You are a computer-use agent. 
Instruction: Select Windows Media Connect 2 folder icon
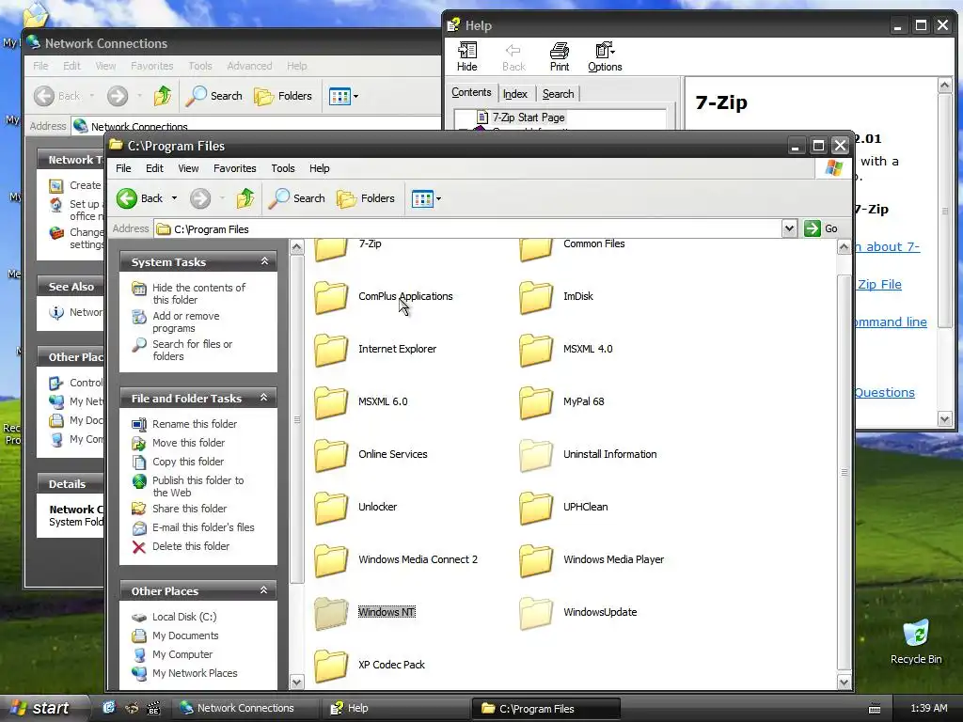tap(331, 561)
